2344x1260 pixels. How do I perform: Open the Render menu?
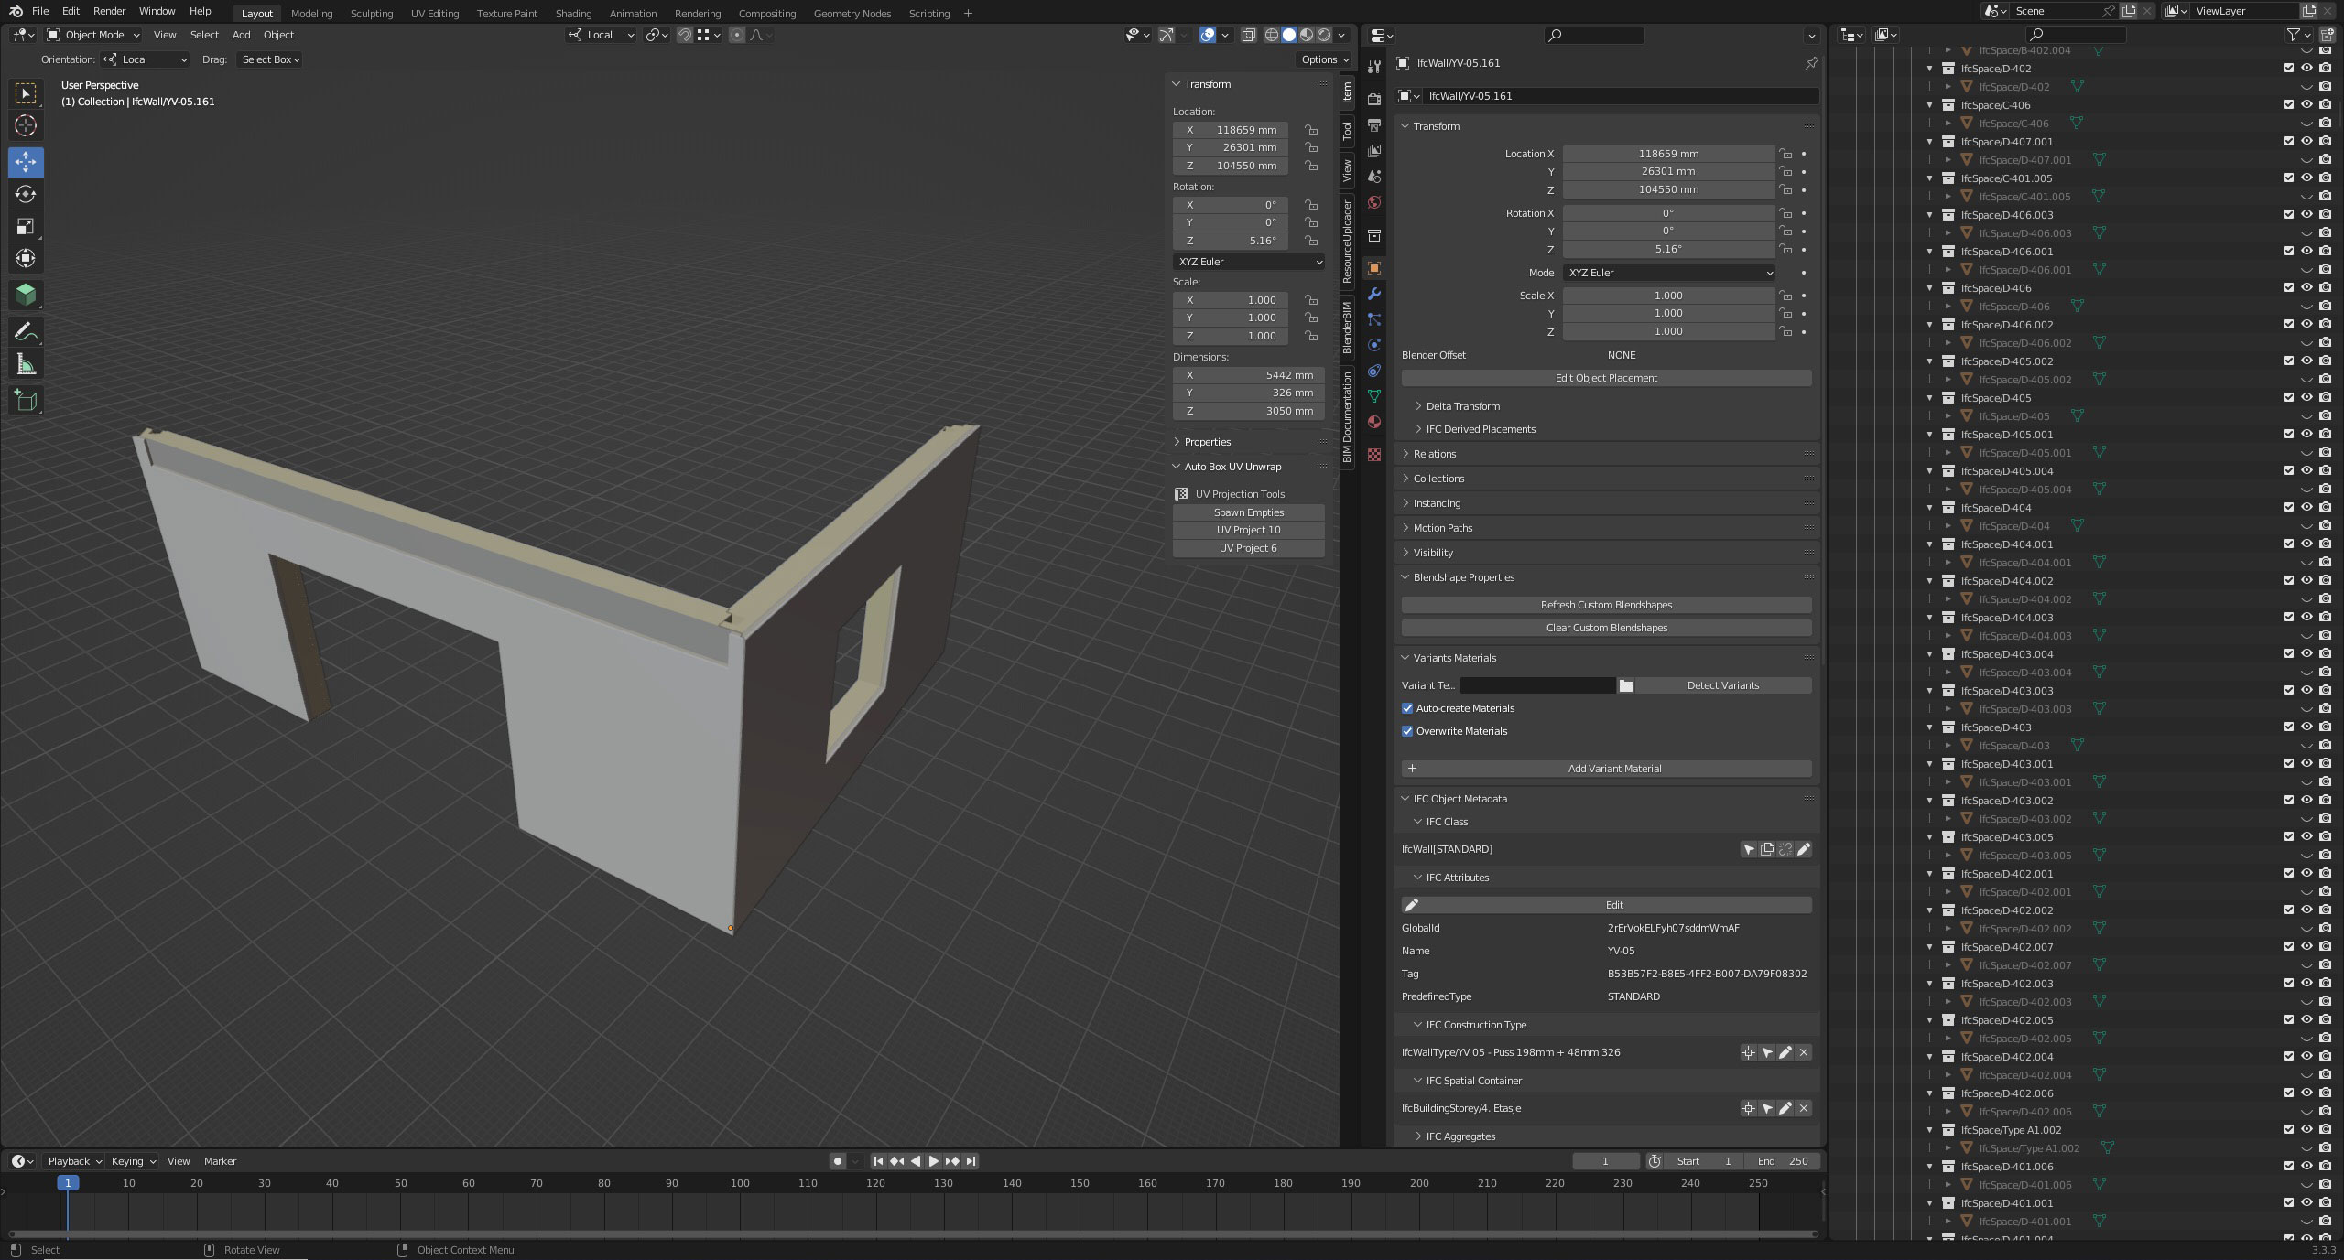tap(109, 11)
